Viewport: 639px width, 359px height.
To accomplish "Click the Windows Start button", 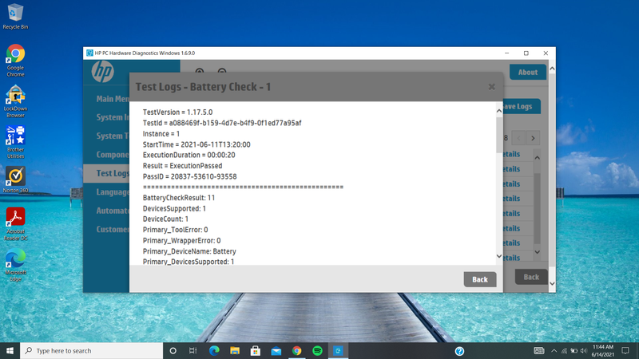I will click(x=10, y=350).
